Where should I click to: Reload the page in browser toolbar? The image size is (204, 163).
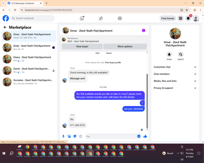(x=15, y=10)
